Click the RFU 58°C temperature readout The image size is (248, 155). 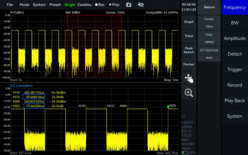188,144
